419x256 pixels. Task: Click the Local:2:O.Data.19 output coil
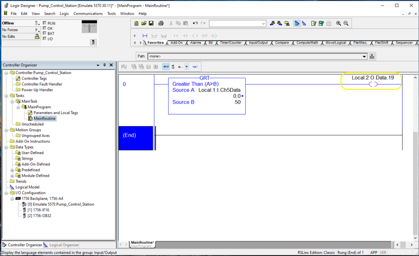tap(373, 84)
